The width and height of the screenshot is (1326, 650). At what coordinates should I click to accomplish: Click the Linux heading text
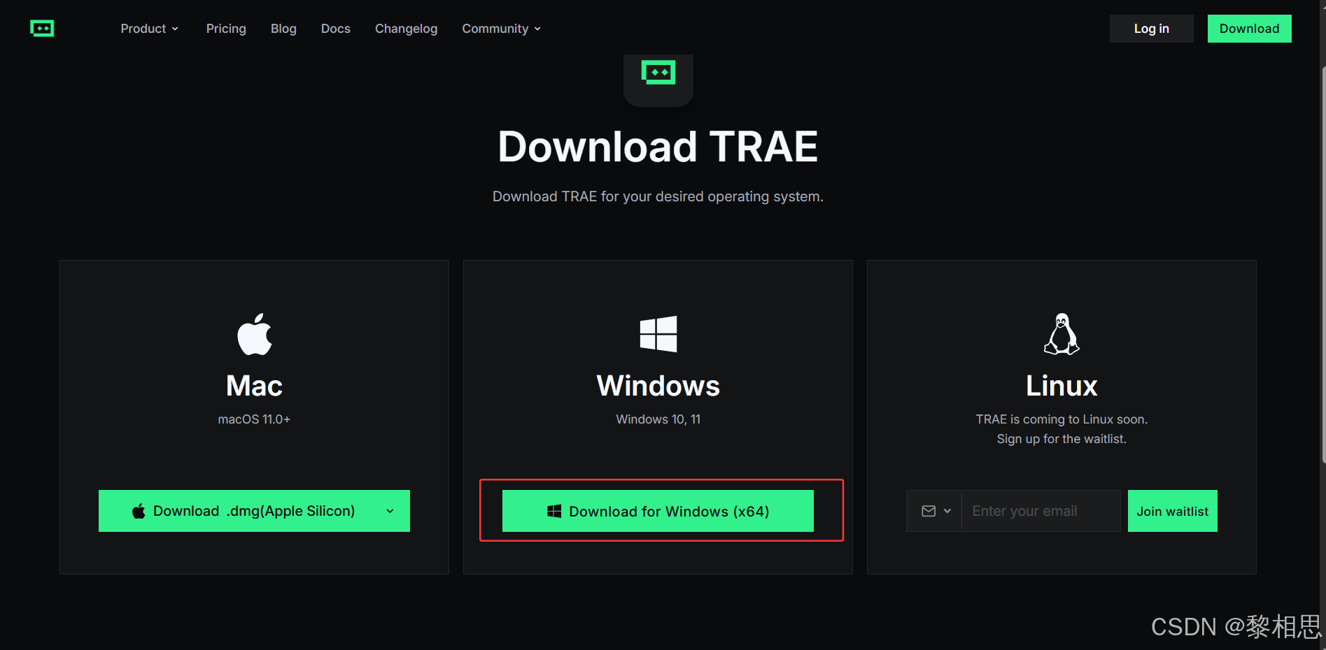coord(1061,386)
